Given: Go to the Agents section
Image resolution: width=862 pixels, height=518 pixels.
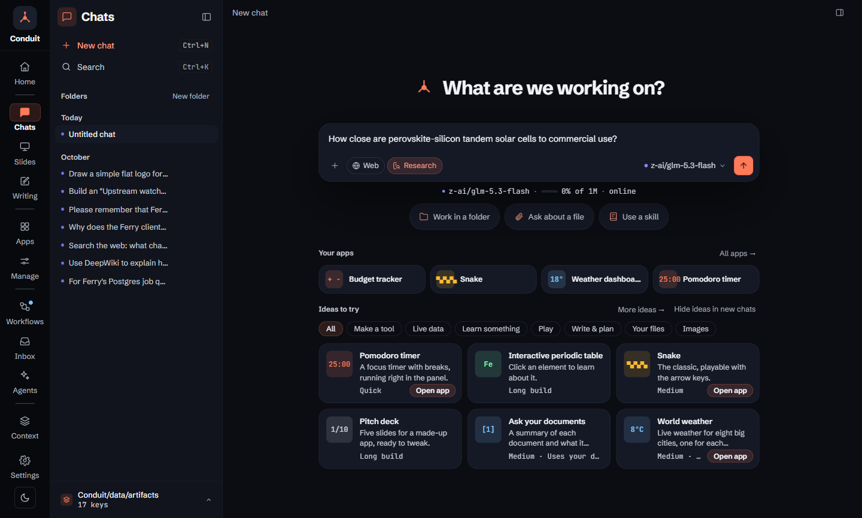Looking at the screenshot, I should (25, 382).
